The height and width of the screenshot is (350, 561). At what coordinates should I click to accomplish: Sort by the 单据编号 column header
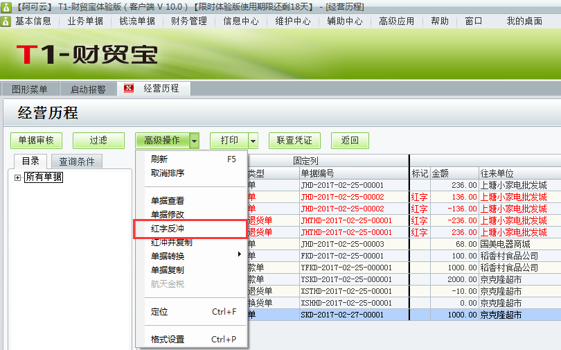coord(353,173)
